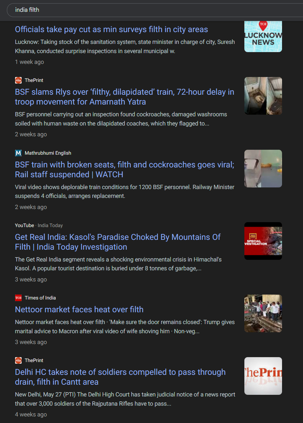Click the 'YouTube' source label

[25, 225]
